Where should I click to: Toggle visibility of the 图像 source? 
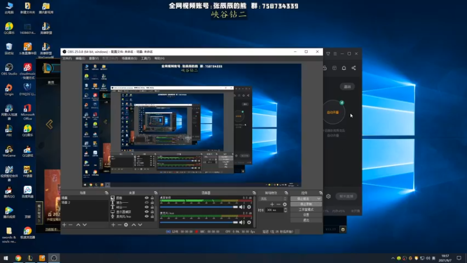coord(147,198)
